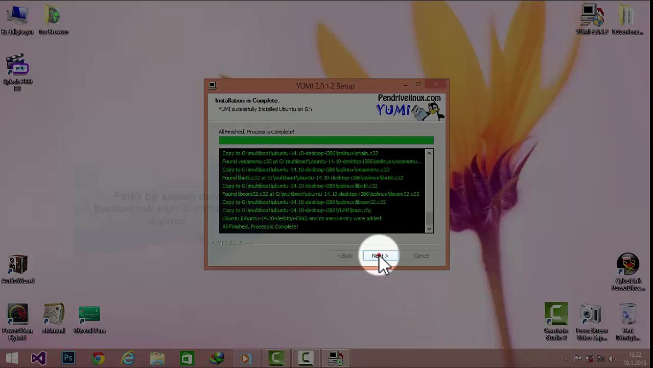Screen dimensions: 653x368
Task: Select AudioWizard desktop icon
Action: click(17, 269)
